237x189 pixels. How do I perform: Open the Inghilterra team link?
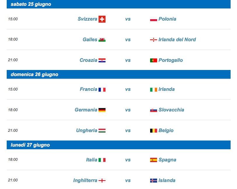coord(85,181)
